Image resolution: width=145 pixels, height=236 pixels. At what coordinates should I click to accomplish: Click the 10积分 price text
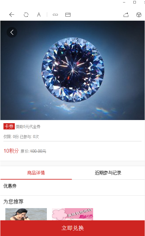tap(11, 151)
